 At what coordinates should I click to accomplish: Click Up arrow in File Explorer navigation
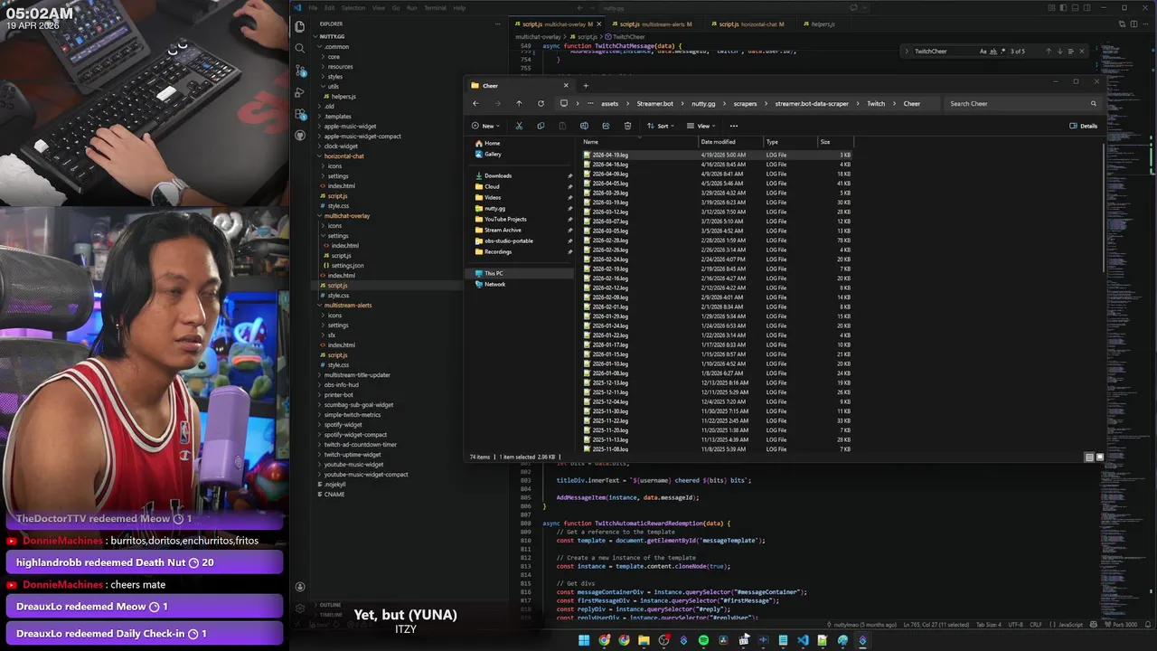(519, 103)
